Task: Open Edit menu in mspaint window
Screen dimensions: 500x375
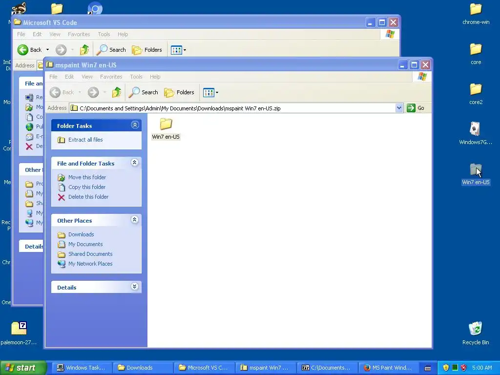Action: point(69,77)
